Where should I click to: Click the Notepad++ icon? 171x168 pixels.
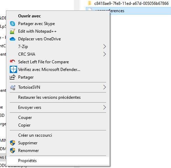tap(13, 31)
